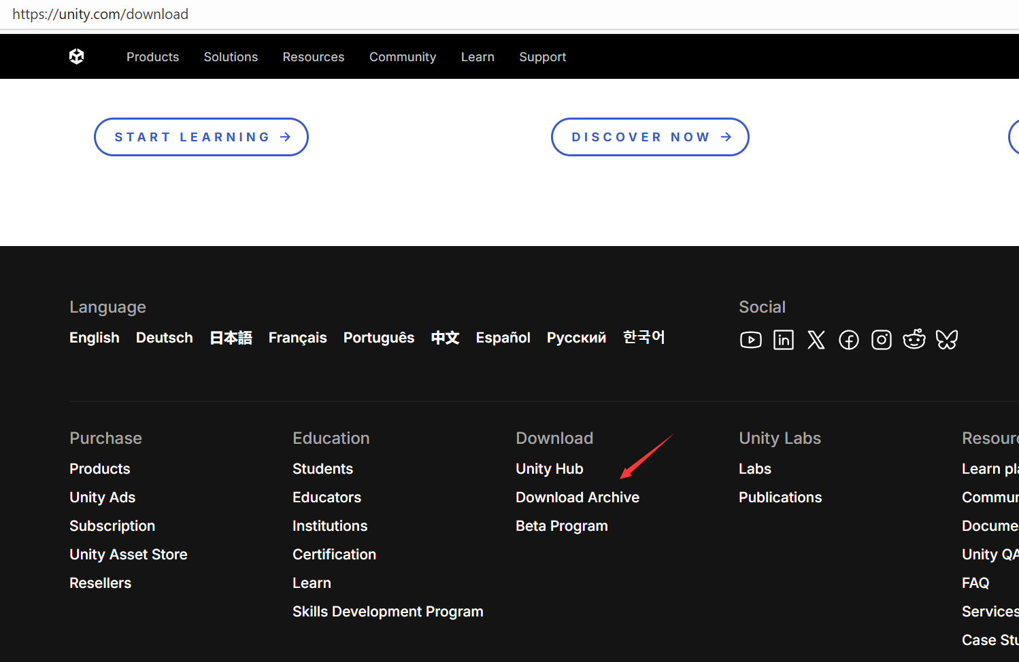This screenshot has width=1019, height=662.
Task: Open Unity's Reddit social icon
Action: (914, 339)
